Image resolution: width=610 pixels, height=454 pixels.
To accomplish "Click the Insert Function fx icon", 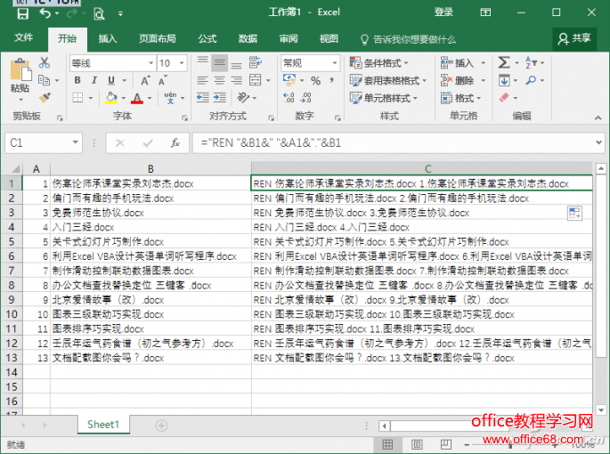I will coord(175,142).
